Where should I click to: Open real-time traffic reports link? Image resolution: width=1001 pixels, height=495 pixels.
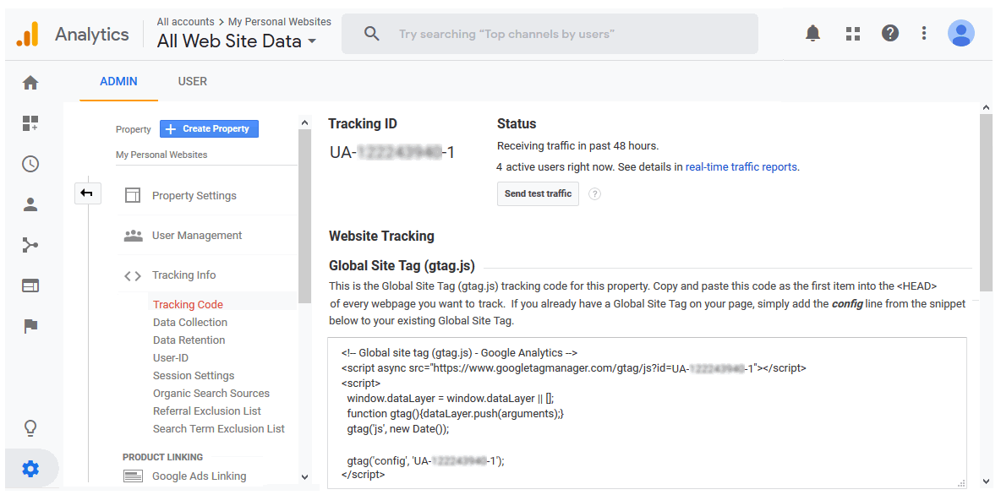pyautogui.click(x=741, y=167)
